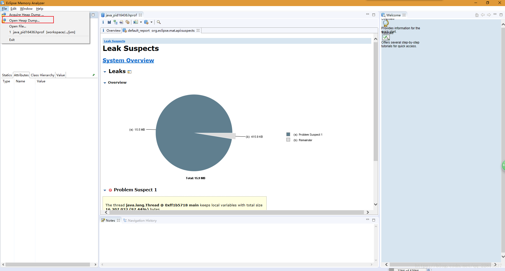
Task: Reopen recent java_pid16436.hprof from File menu
Action: [45, 32]
